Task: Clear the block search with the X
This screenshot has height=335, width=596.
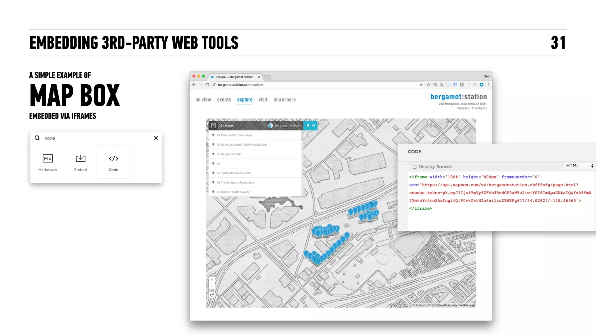Action: 156,138
